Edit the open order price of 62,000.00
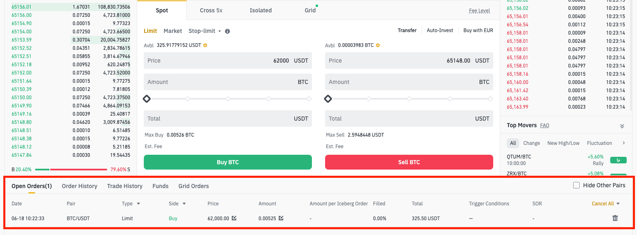 point(234,218)
